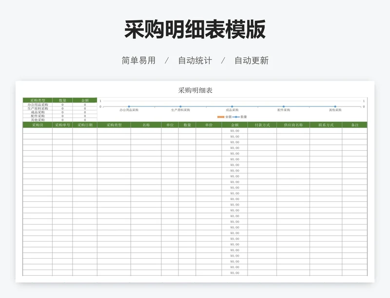Click the subtitle text 简单易用
The height and width of the screenshot is (298, 390).
(x=138, y=61)
